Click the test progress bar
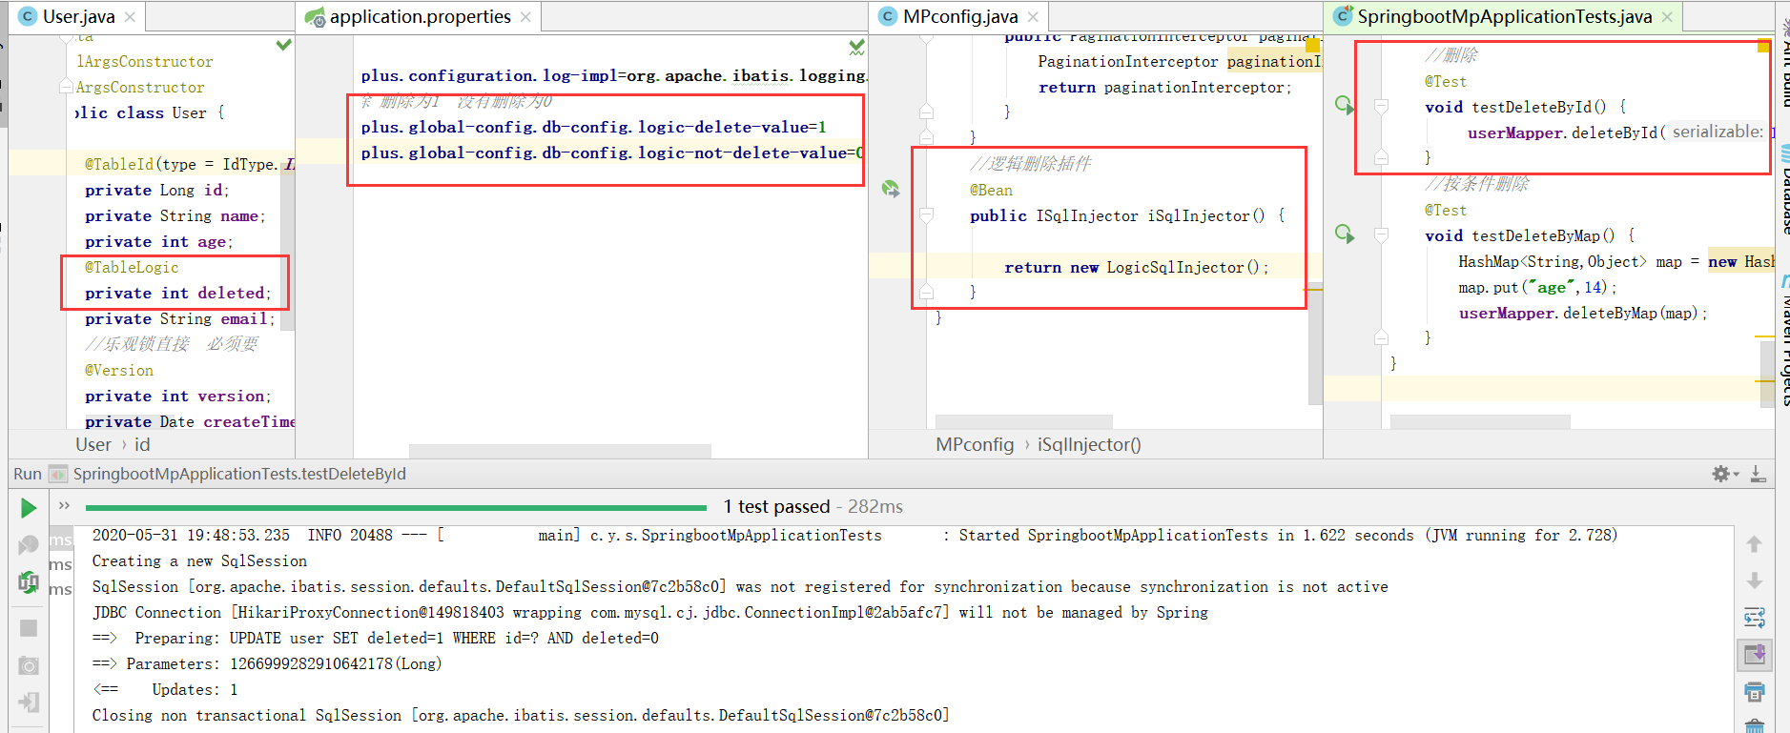Viewport: 1790px width, 733px height. 396,507
